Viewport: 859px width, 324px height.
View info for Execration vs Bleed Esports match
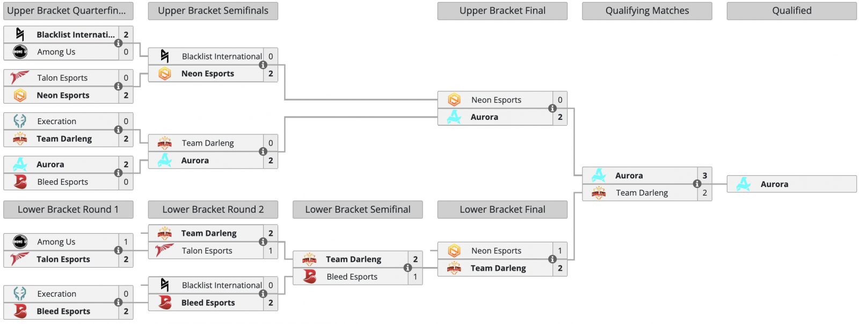pyautogui.click(x=118, y=303)
